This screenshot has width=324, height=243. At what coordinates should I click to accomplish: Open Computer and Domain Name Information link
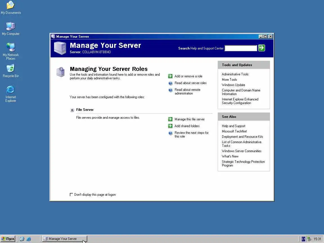241,92
